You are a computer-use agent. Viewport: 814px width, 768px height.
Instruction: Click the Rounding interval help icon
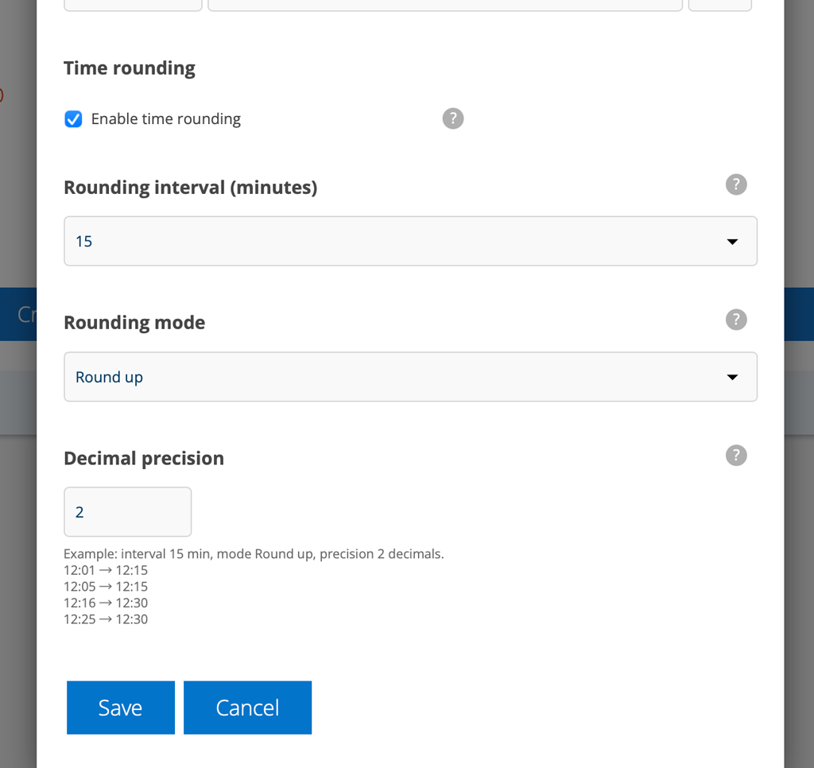tap(736, 184)
